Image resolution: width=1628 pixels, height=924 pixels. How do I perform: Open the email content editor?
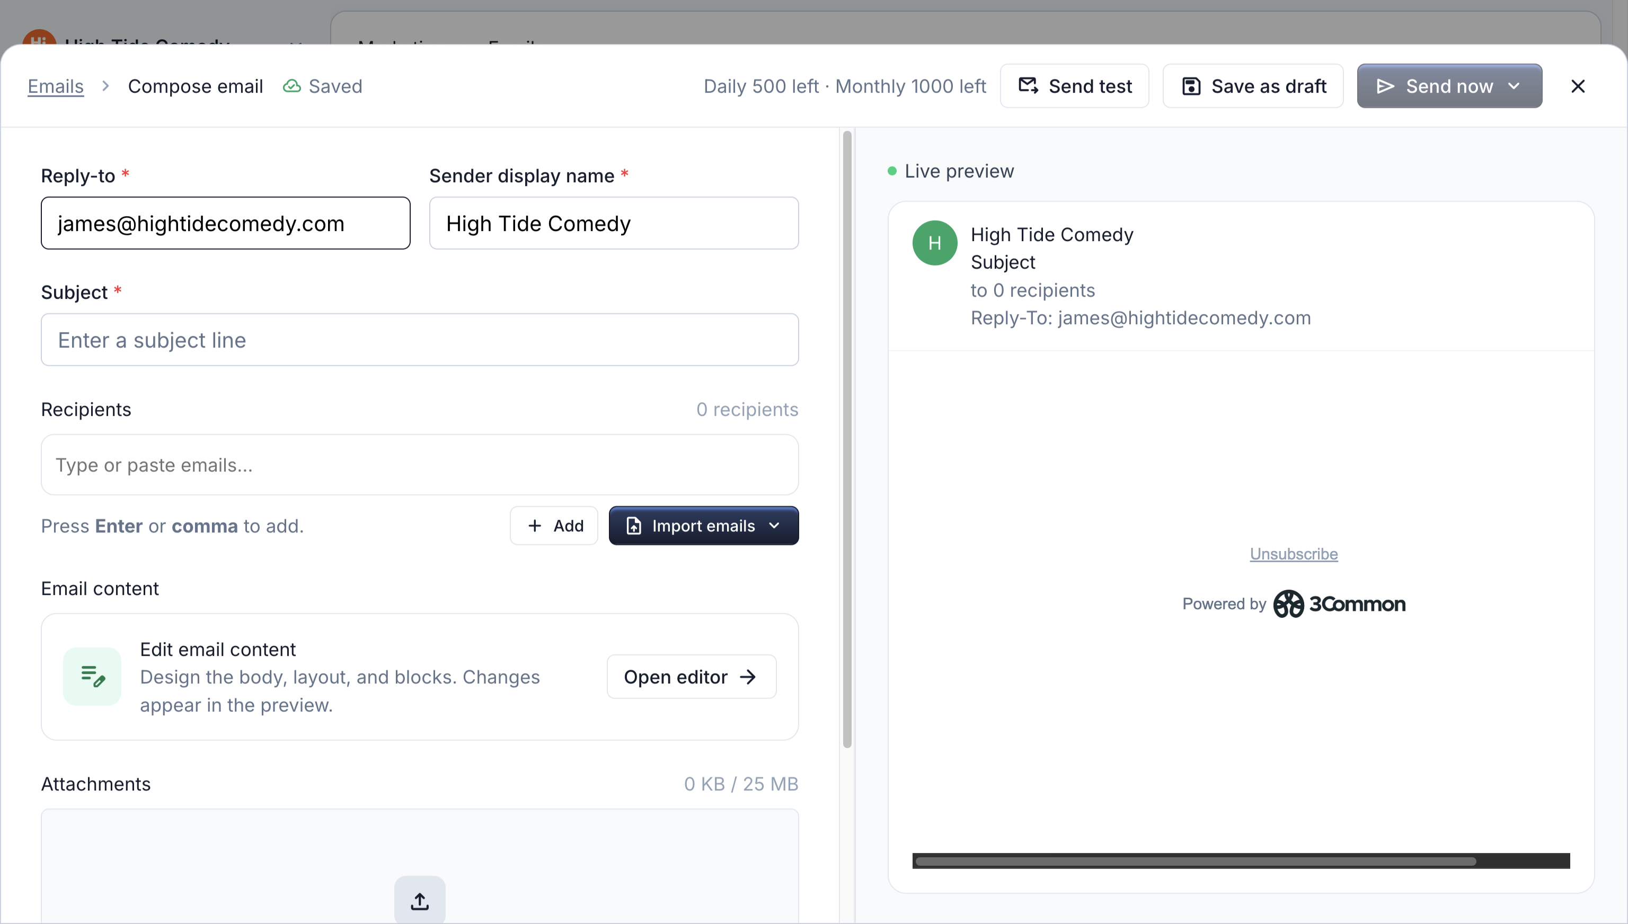pos(691,677)
